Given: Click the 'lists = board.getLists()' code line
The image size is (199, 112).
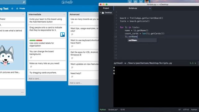Looking at the screenshot, I should [135, 21].
